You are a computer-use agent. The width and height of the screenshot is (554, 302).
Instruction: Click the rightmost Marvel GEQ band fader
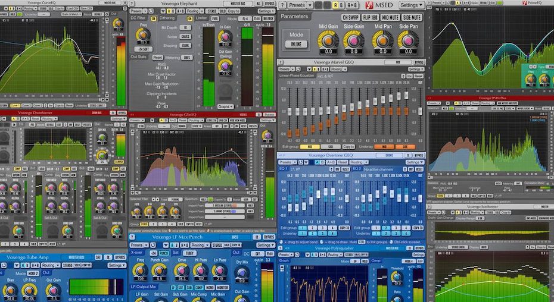[x=406, y=95]
